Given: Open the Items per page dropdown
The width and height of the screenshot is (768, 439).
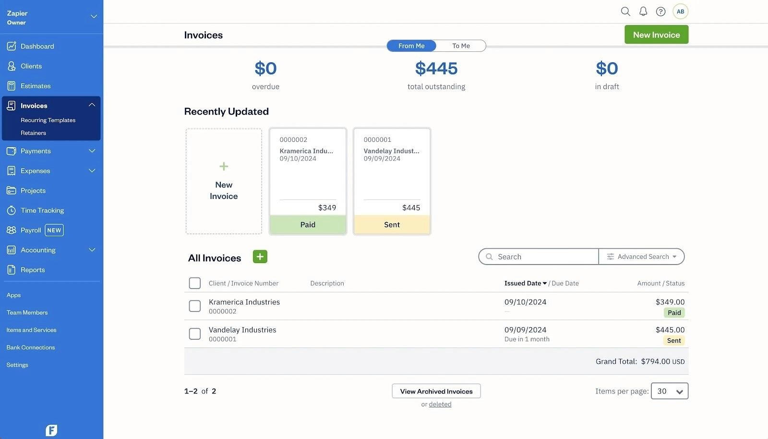Looking at the screenshot, I should pos(669,391).
